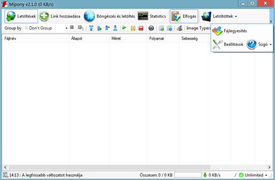The width and height of the screenshot is (275, 180).
Task: Click the export list icon with green arrow
Action: click(x=161, y=28)
